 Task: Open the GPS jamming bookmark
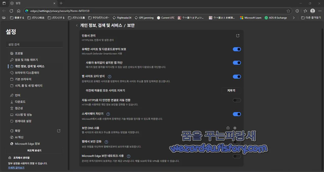(x=144, y=18)
